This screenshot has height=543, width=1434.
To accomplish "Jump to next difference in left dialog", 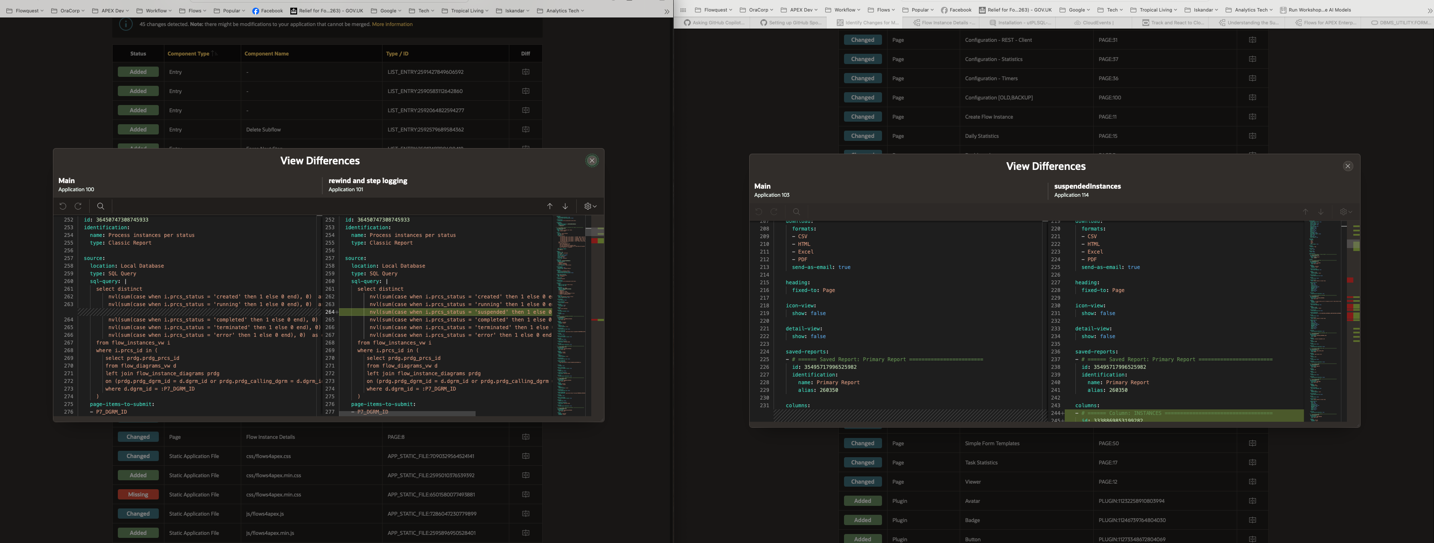I will 565,206.
